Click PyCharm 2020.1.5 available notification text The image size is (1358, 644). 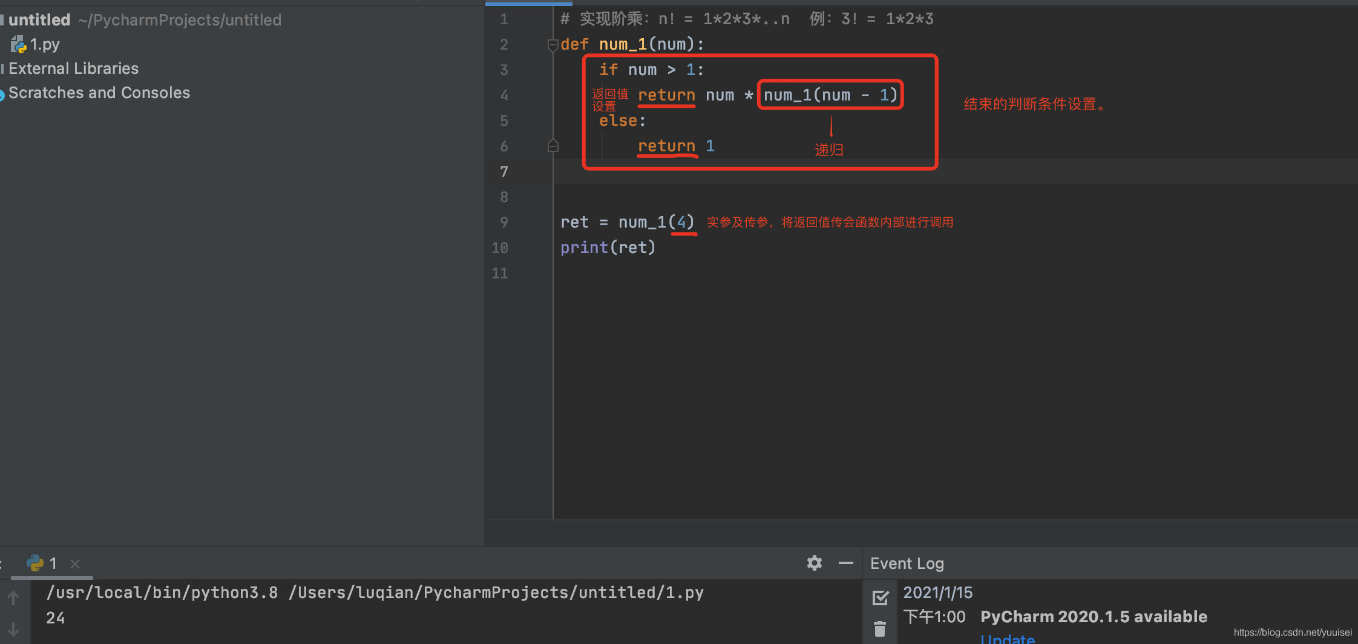coord(1094,617)
